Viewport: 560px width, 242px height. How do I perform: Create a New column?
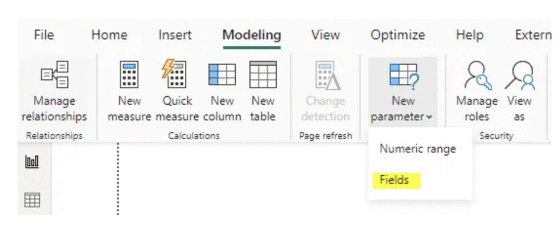click(222, 90)
